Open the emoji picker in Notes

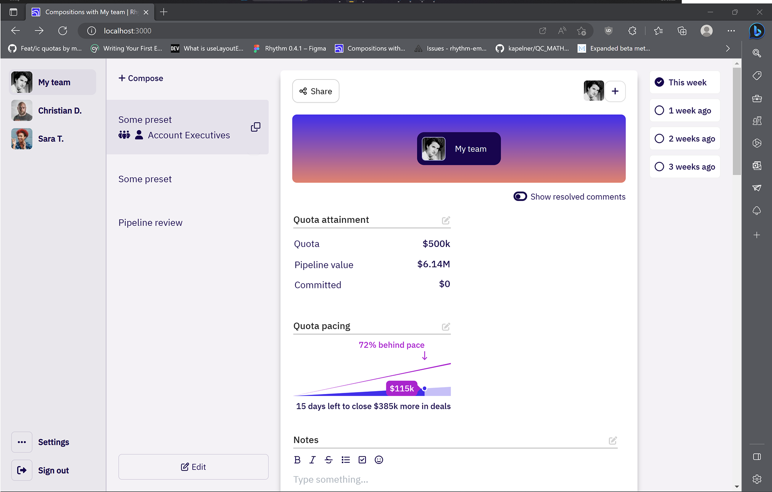(379, 460)
